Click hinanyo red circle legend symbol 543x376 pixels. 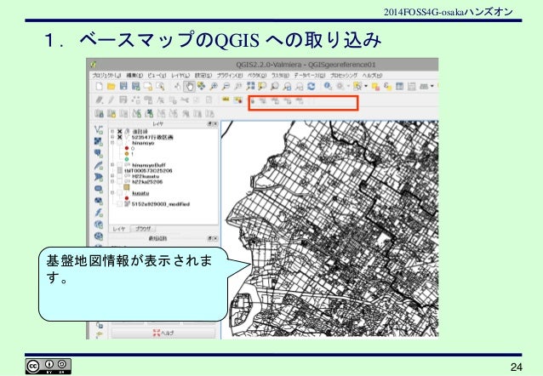pyautogui.click(x=127, y=148)
